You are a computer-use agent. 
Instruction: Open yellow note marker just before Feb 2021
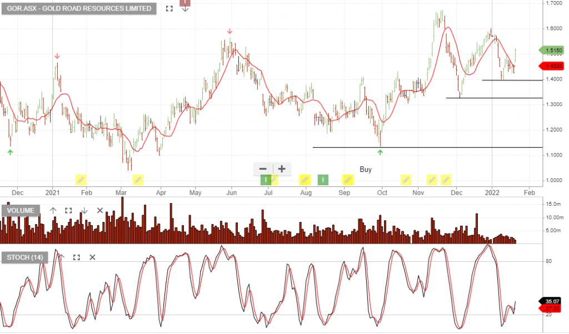81,180
